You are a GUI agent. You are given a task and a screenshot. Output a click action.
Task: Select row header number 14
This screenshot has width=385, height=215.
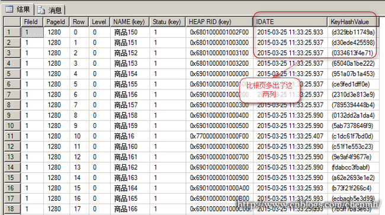point(12,167)
